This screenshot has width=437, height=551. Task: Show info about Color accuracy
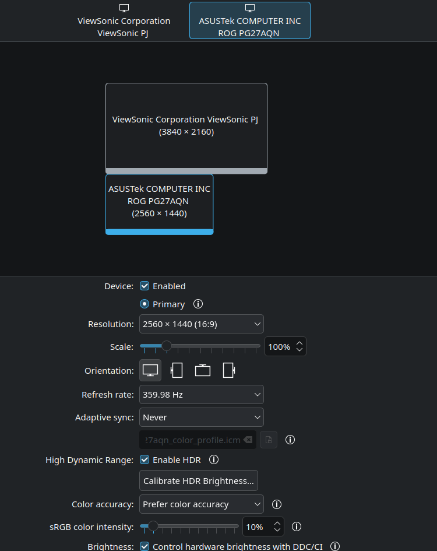[277, 504]
